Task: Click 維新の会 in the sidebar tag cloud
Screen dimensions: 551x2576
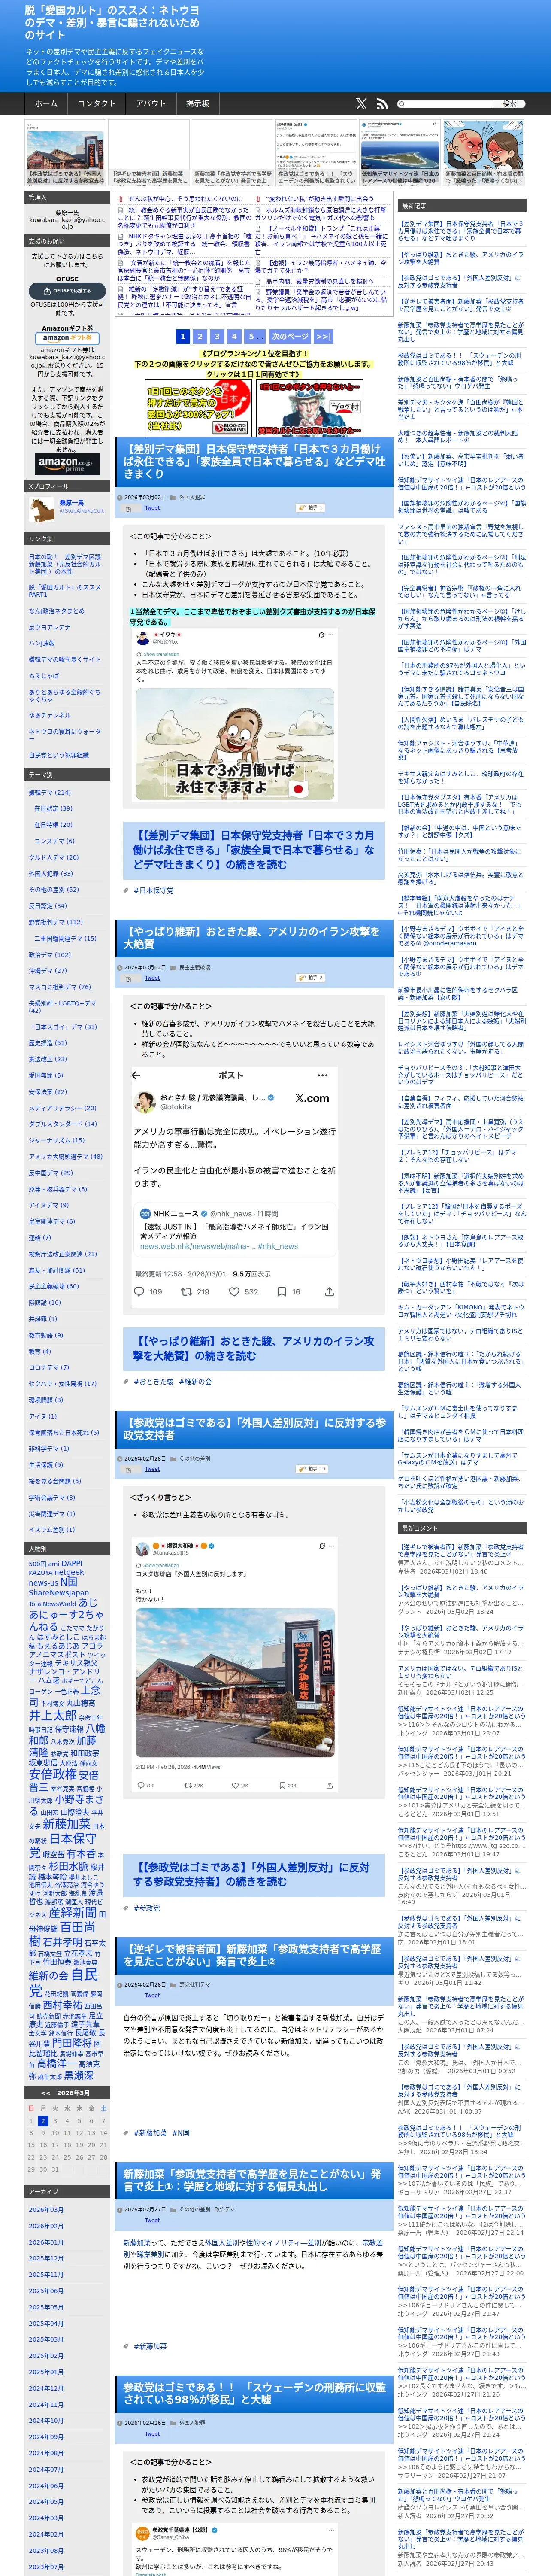Action: pos(48,1975)
